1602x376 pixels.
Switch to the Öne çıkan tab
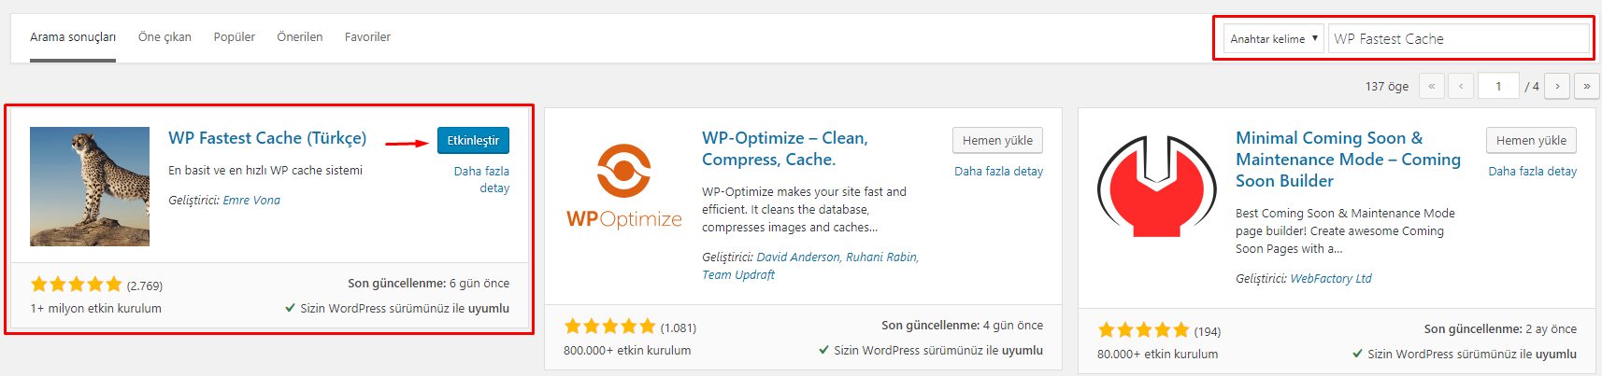[x=164, y=37]
